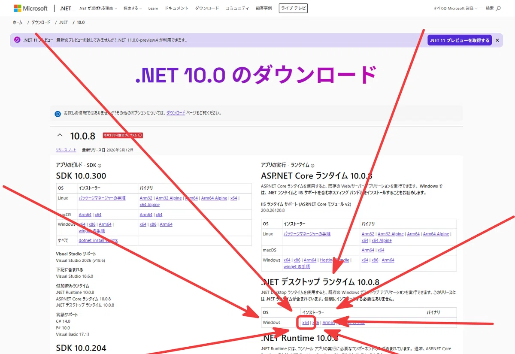Open the 顧客事例 nav item
Viewport: 515px width, 354px height.
[x=264, y=8]
